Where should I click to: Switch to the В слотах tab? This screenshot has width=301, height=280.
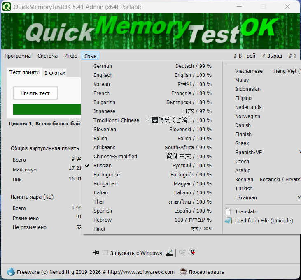click(x=55, y=73)
